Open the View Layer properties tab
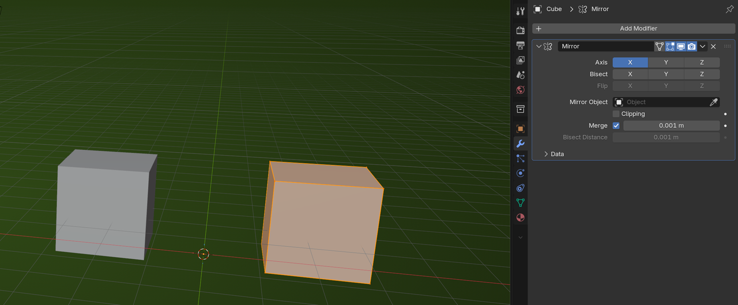738x305 pixels. [520, 60]
